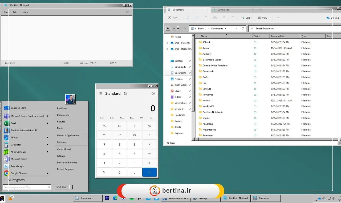
Task: Open Task Manager from Start menu
Action: (18, 166)
